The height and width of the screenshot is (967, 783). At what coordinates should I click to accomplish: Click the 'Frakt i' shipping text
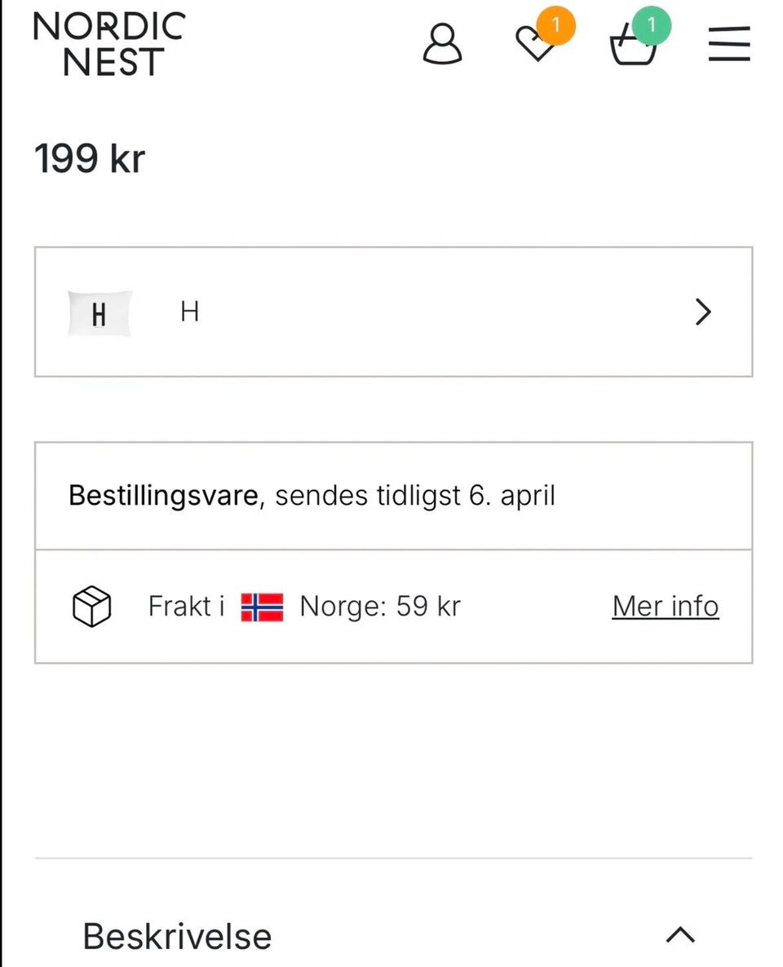(186, 607)
